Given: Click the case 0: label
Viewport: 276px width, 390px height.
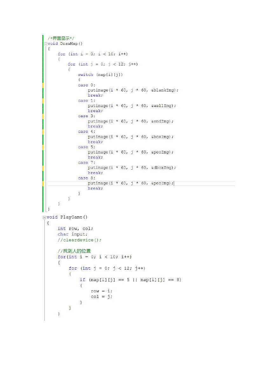Looking at the screenshot, I should point(87,85).
